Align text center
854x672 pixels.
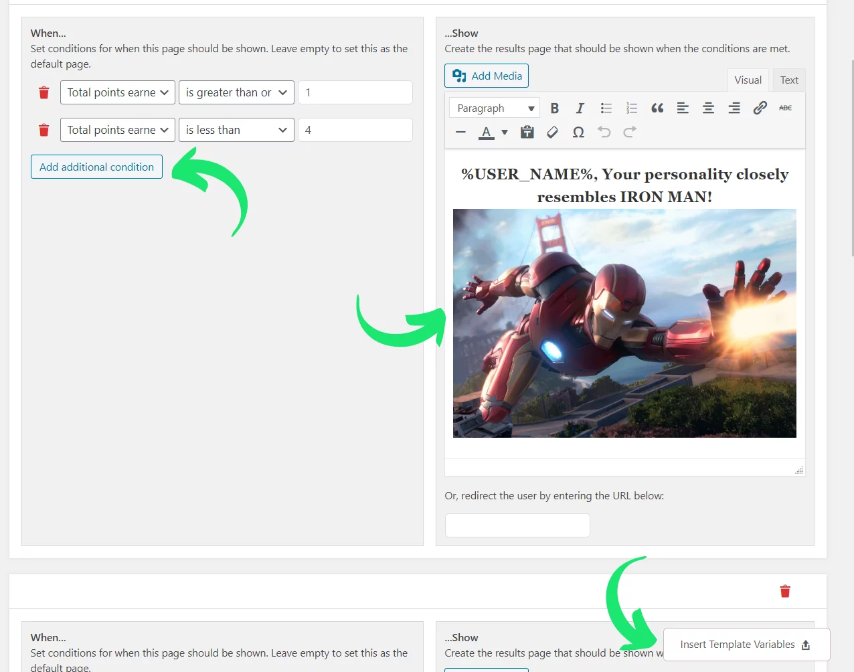pos(708,108)
